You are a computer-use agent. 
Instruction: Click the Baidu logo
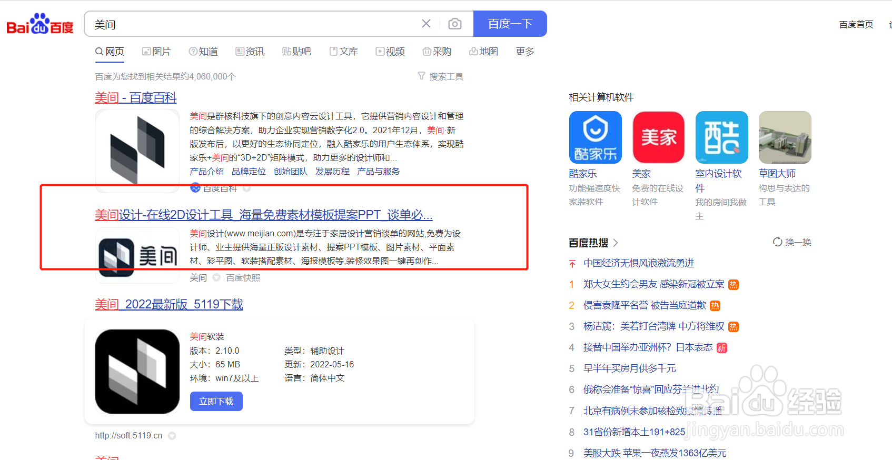point(40,24)
